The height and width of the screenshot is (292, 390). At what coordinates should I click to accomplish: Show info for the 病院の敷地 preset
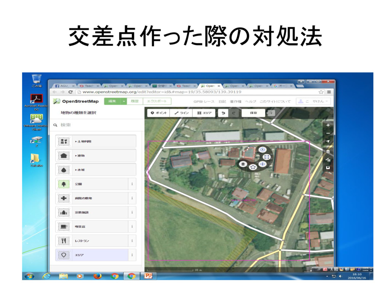(132, 198)
